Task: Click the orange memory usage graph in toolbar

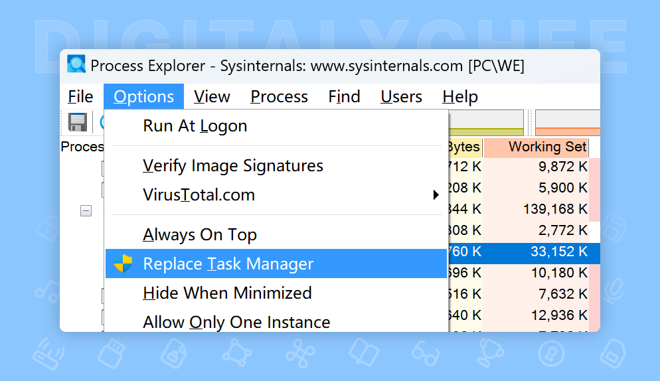Action: coord(568,123)
